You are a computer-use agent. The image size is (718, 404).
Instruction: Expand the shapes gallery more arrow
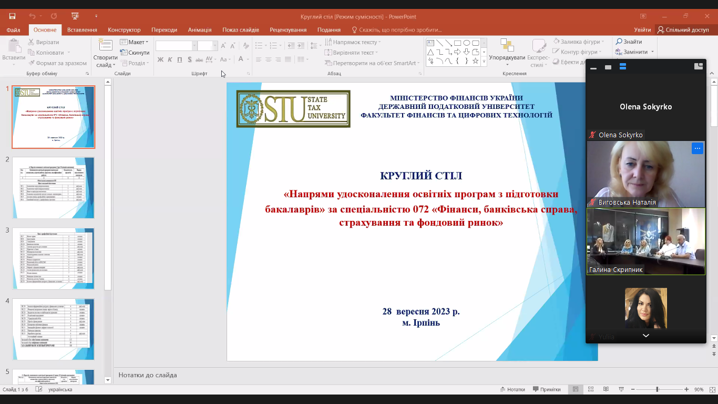click(x=484, y=62)
